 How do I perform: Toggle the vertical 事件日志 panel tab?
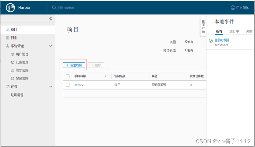pos(203,26)
